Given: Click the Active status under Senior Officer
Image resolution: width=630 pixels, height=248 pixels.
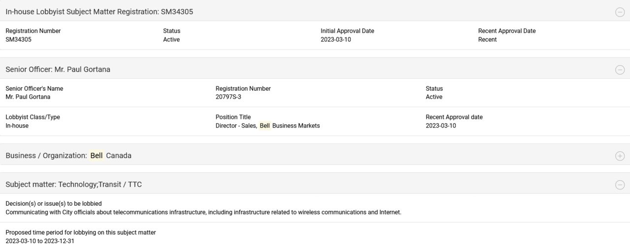Looking at the screenshot, I should click(x=434, y=97).
